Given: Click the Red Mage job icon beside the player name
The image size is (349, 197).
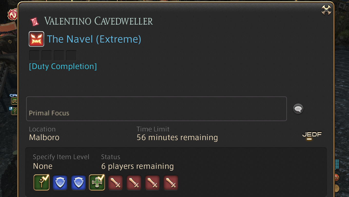Looking at the screenshot, I should pyautogui.click(x=35, y=22).
